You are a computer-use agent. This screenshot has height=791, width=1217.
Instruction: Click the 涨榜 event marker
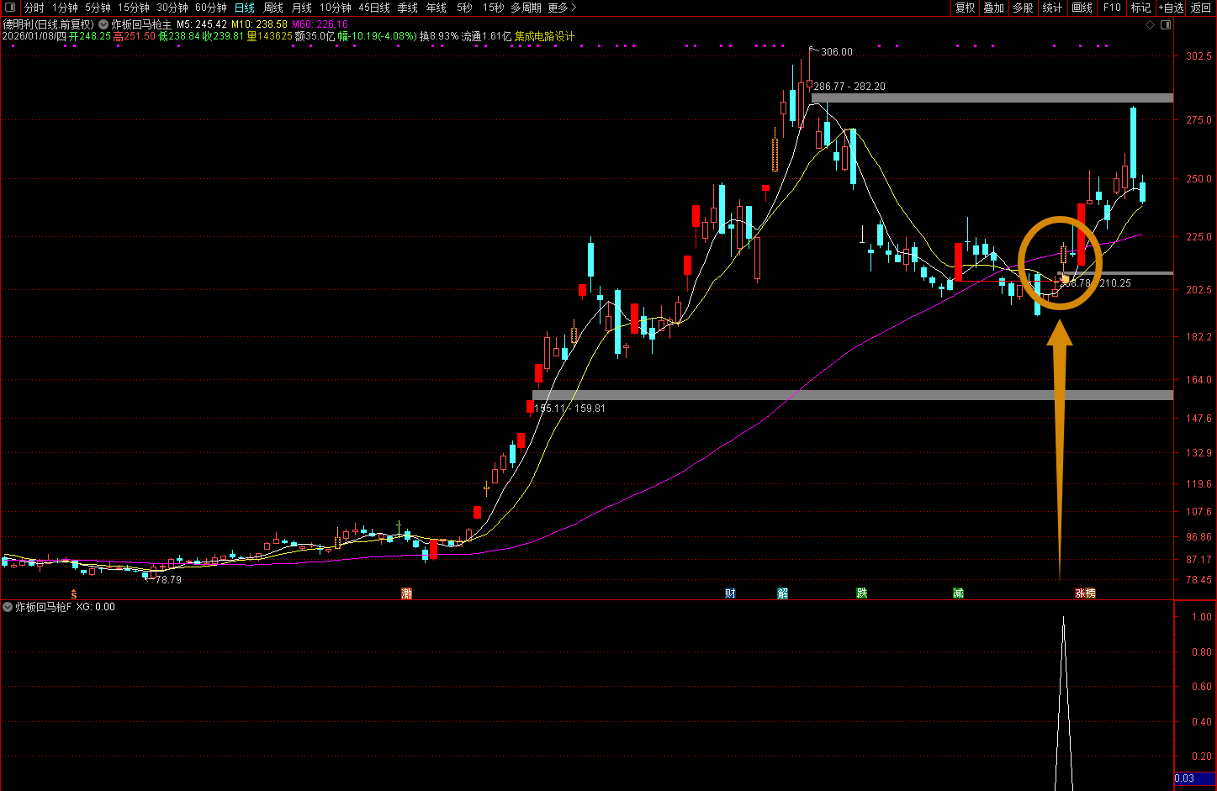1085,593
